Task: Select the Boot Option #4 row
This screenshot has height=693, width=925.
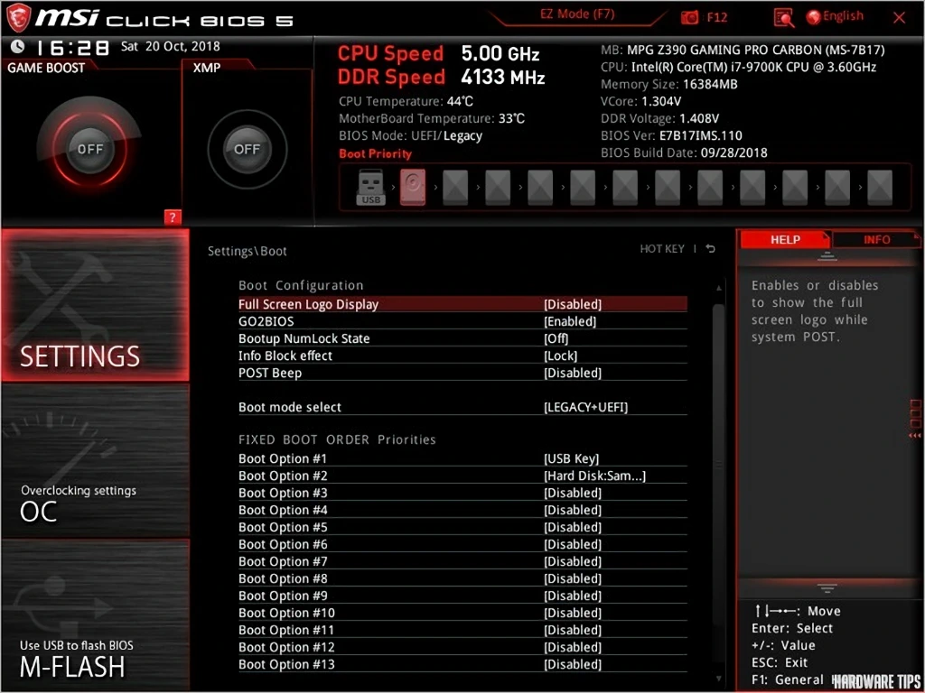Action: [462, 510]
